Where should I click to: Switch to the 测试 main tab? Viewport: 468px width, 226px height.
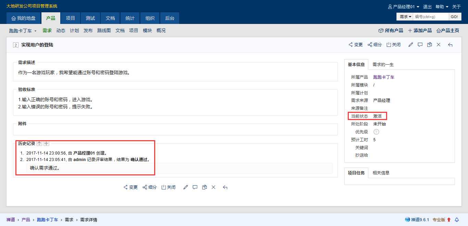pos(90,18)
